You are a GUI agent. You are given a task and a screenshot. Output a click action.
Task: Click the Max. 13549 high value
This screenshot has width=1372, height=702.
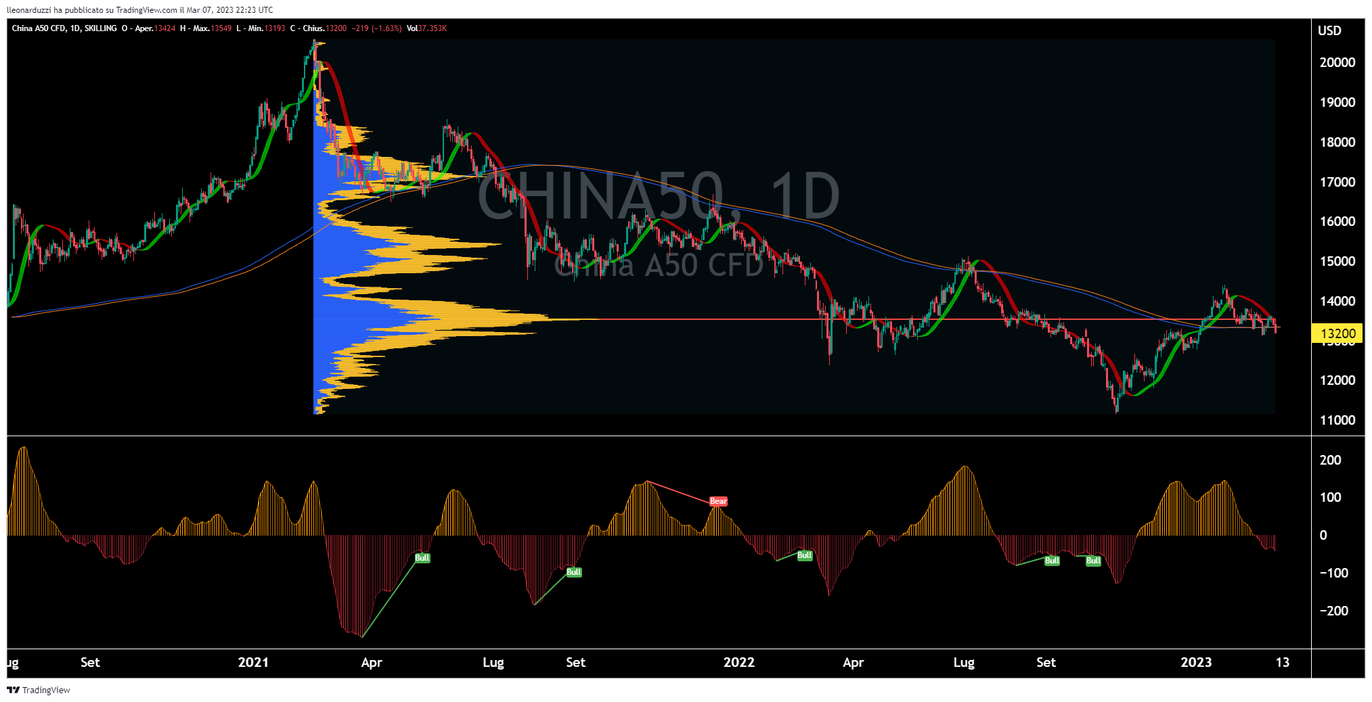tap(206, 28)
